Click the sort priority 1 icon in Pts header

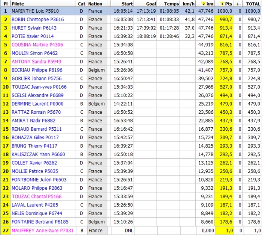(x=222, y=4)
